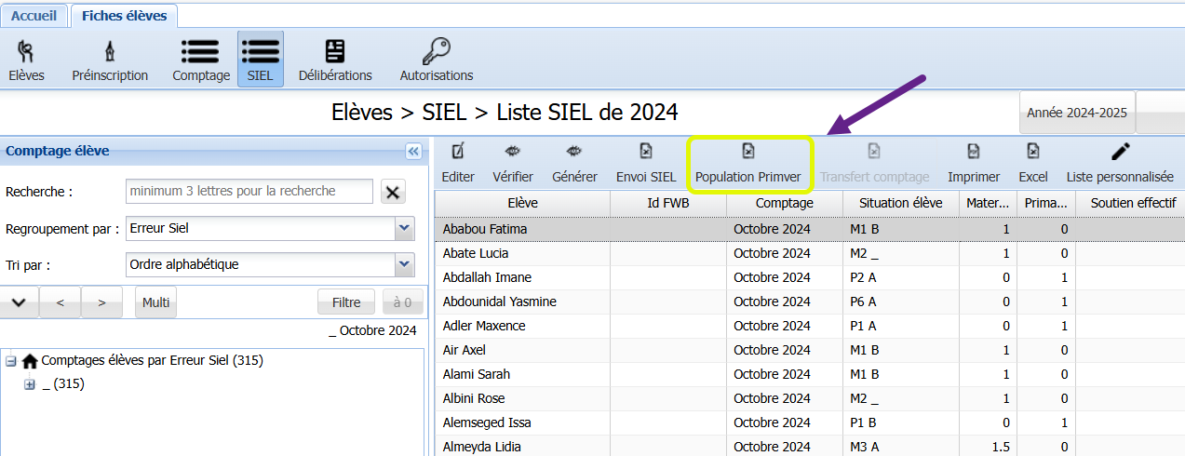Open Préinscription from the toolbar
Viewport: 1185px width, 456px height.
click(x=110, y=51)
